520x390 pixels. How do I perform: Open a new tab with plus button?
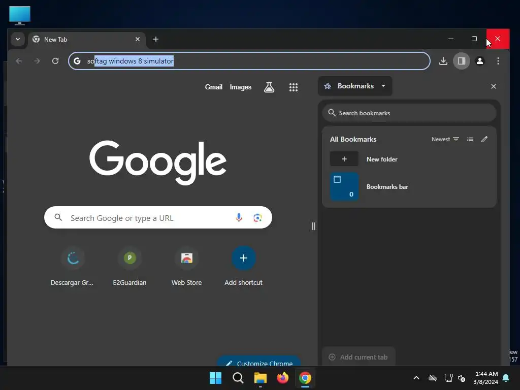pos(156,39)
